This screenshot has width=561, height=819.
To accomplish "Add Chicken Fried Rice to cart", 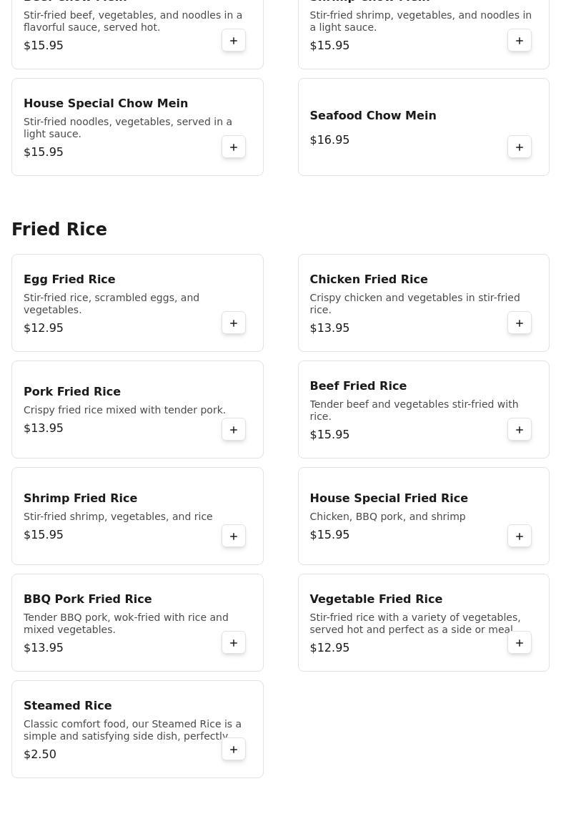I will click(x=520, y=323).
